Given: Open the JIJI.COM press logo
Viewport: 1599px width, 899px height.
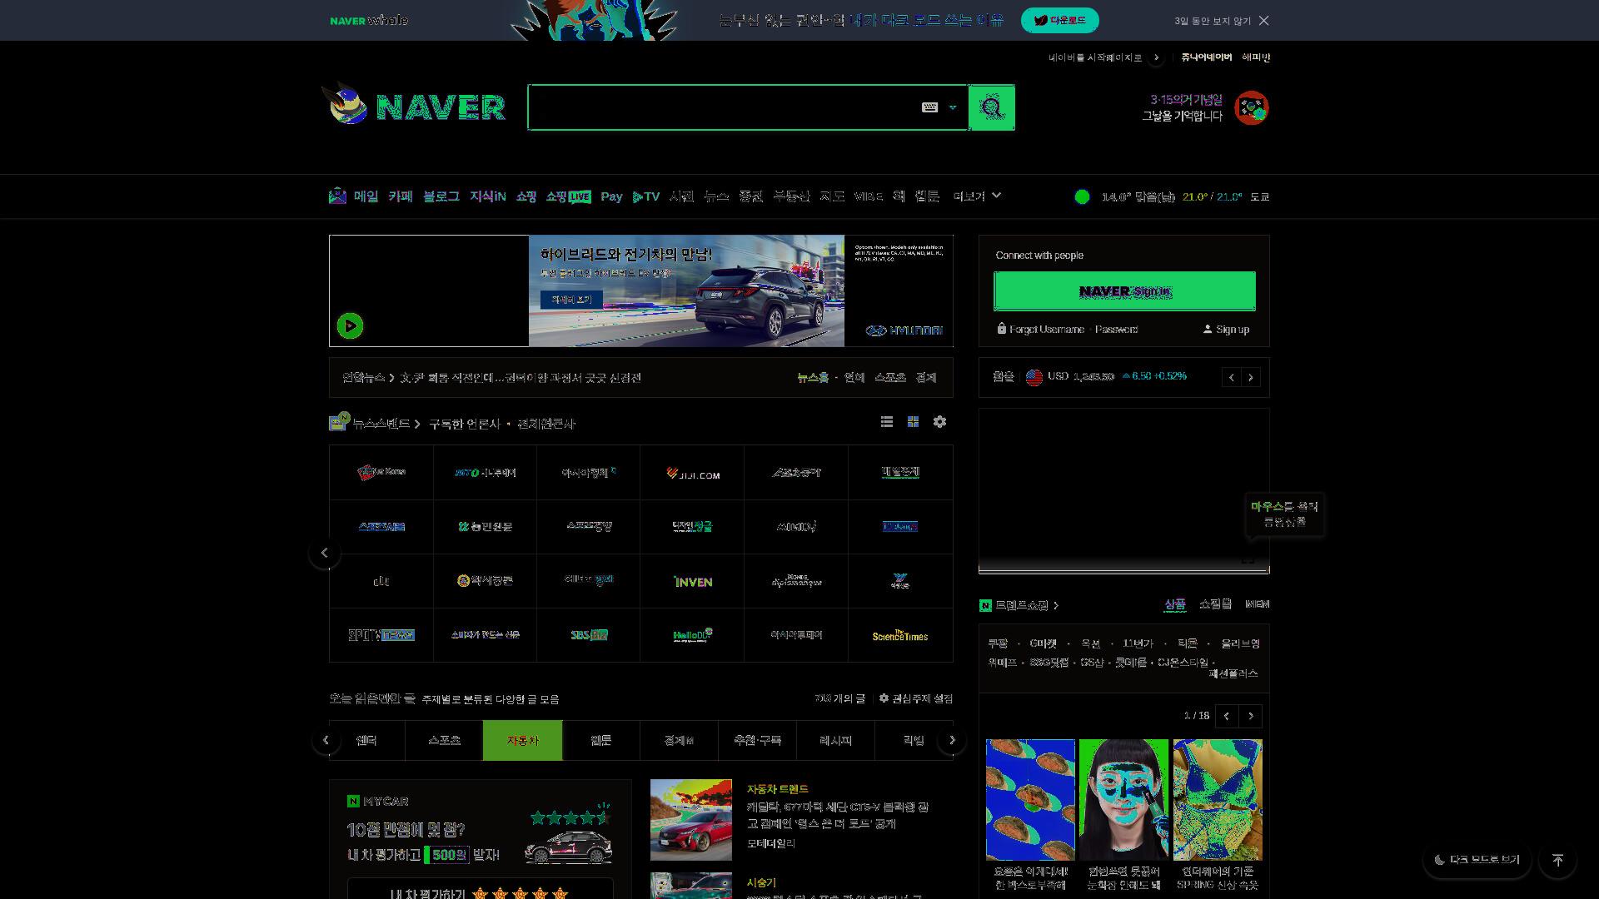Looking at the screenshot, I should (x=693, y=473).
